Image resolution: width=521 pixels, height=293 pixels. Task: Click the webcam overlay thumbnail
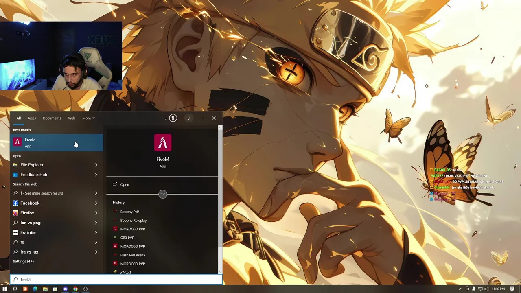point(61,56)
